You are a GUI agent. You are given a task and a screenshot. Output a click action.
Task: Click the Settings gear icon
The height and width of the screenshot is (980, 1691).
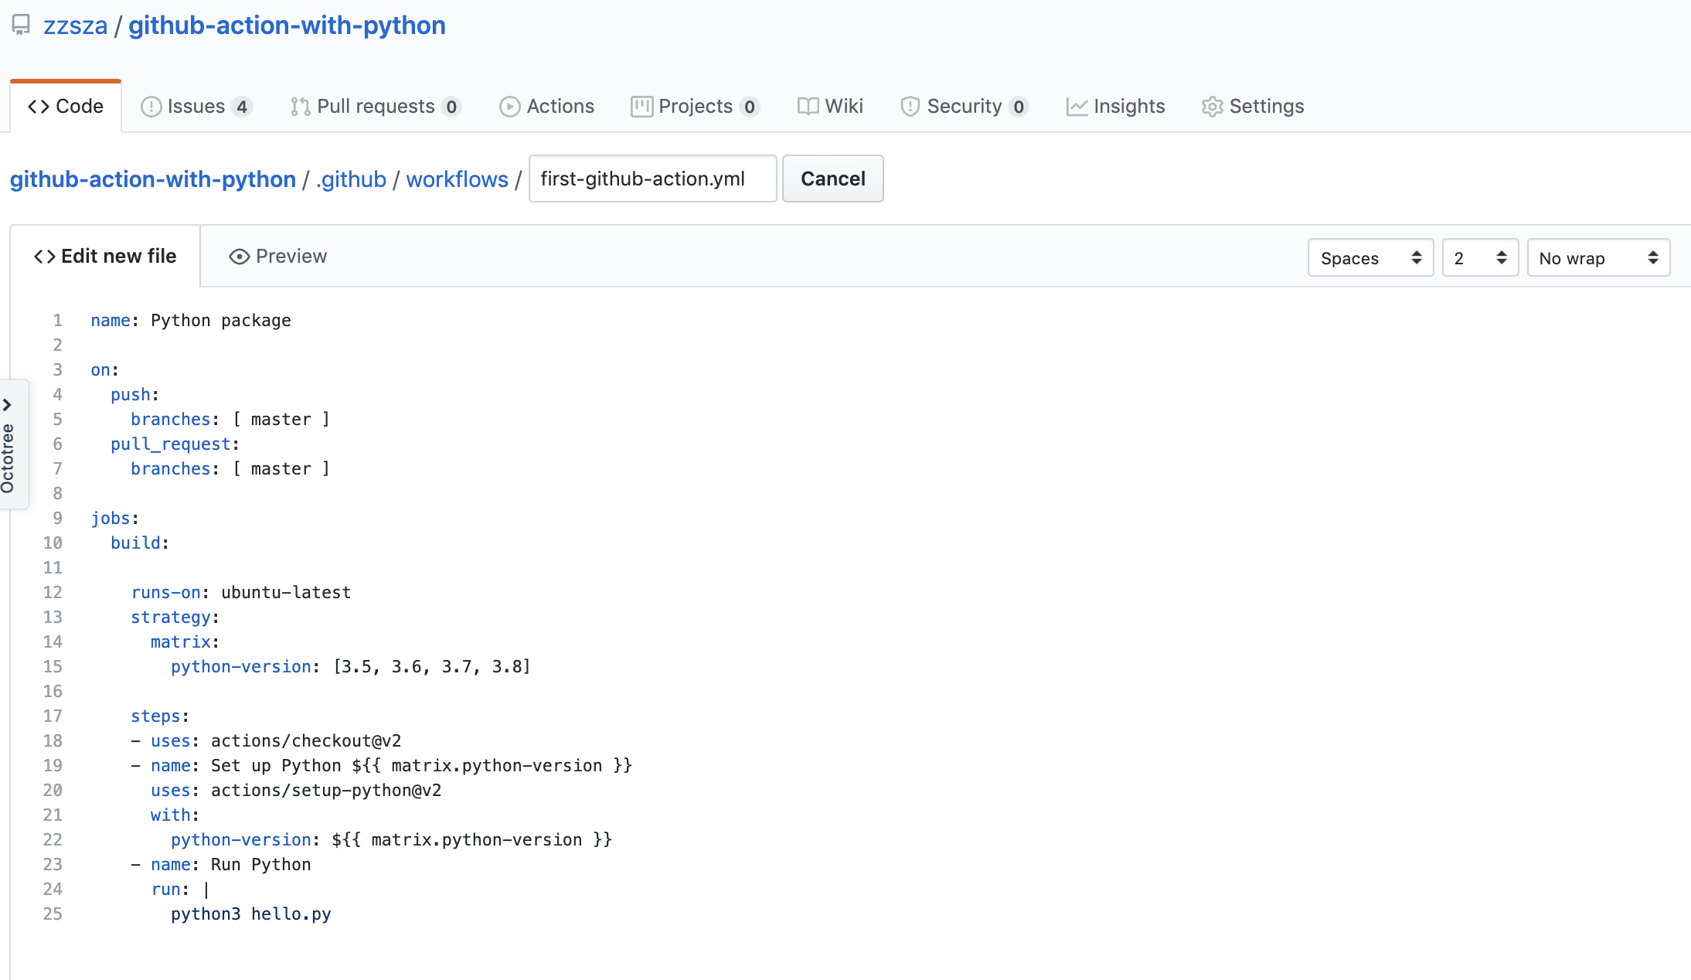point(1212,107)
